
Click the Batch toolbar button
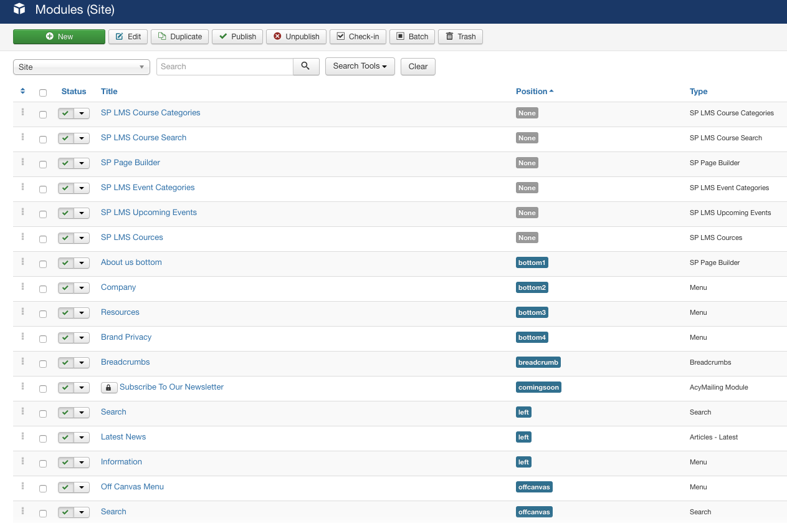pos(412,37)
